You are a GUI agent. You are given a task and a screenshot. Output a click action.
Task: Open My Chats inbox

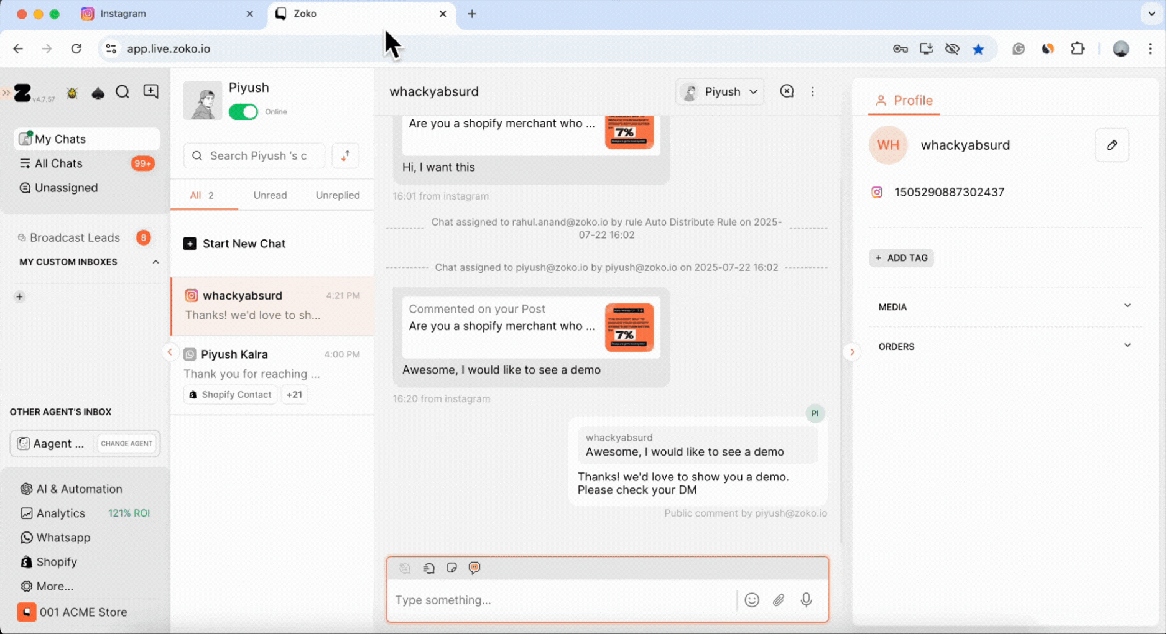pos(86,139)
